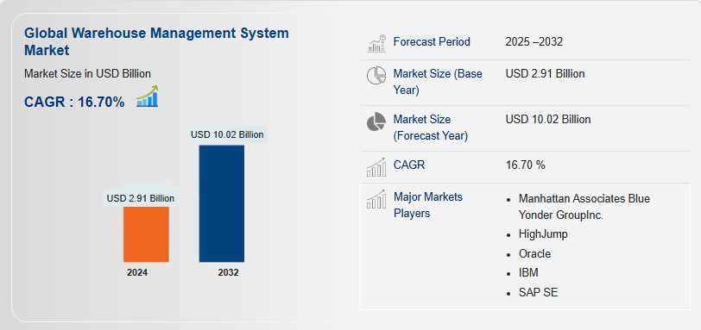The image size is (701, 330).
Task: Select the orange 2024 bar
Action: pyautogui.click(x=146, y=234)
